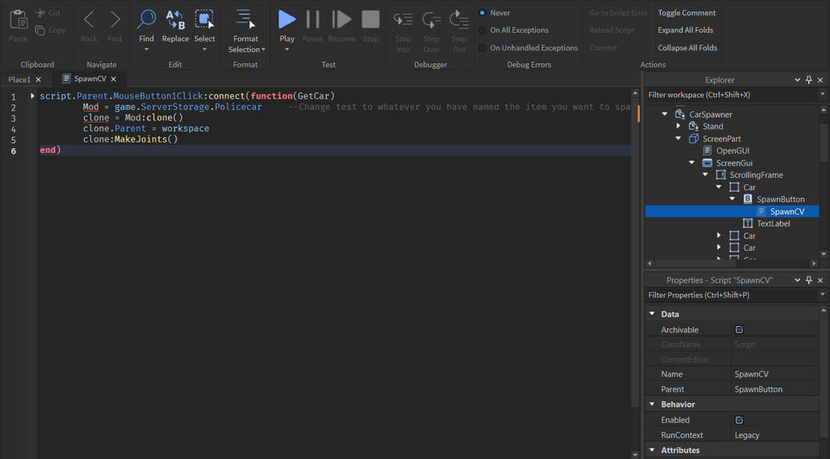Navigate Back with the arrow icon
This screenshot has width=830, height=459.
(x=89, y=20)
